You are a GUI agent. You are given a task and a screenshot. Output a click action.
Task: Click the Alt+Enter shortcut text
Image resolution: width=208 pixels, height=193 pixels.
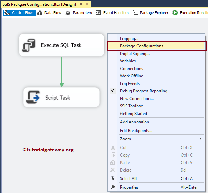189,187
